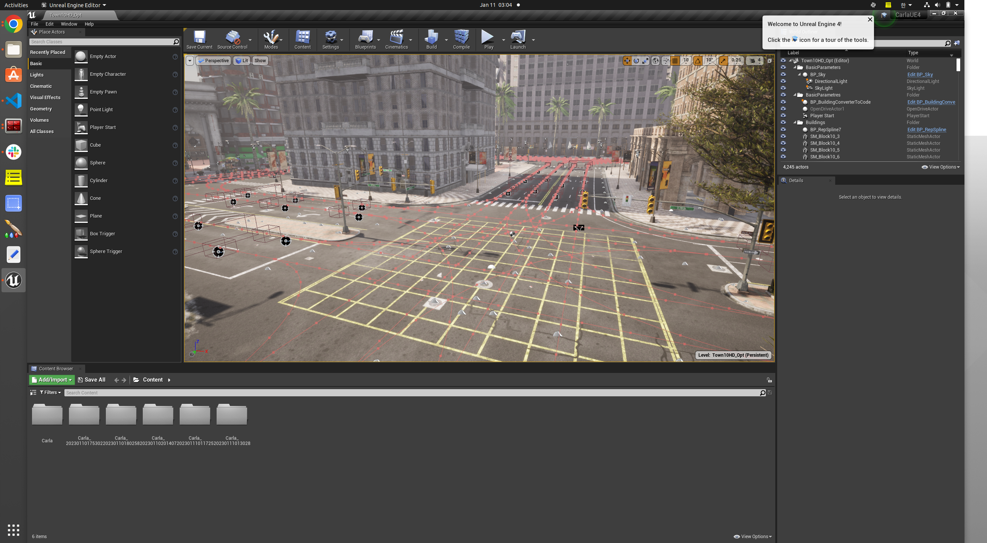987x543 pixels.
Task: Click the Build lighting icon
Action: coord(431,40)
